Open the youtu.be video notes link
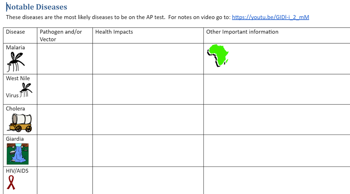Viewport: 350px width, 194px height. pos(270,17)
